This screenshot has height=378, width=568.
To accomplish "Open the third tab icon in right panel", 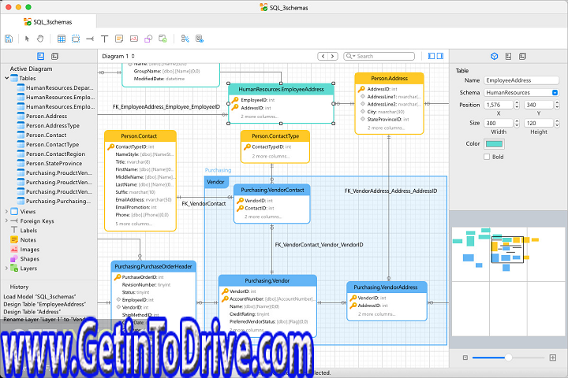I will tap(522, 56).
